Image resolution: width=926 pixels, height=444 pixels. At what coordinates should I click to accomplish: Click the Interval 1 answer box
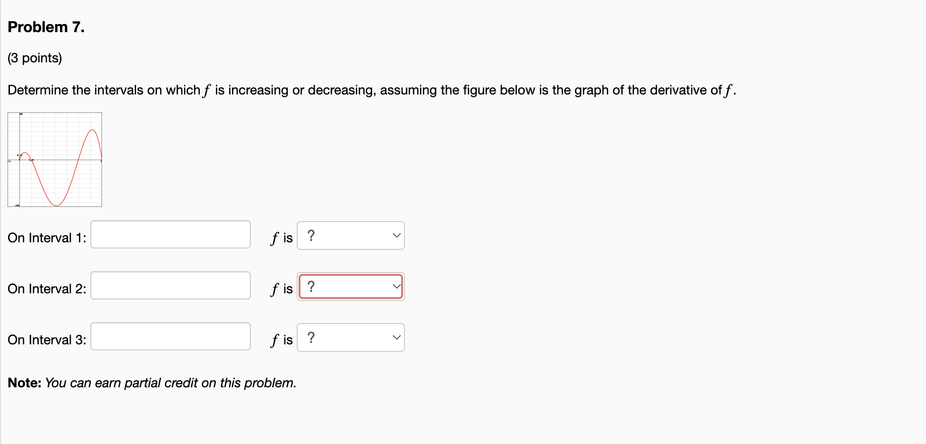point(170,234)
